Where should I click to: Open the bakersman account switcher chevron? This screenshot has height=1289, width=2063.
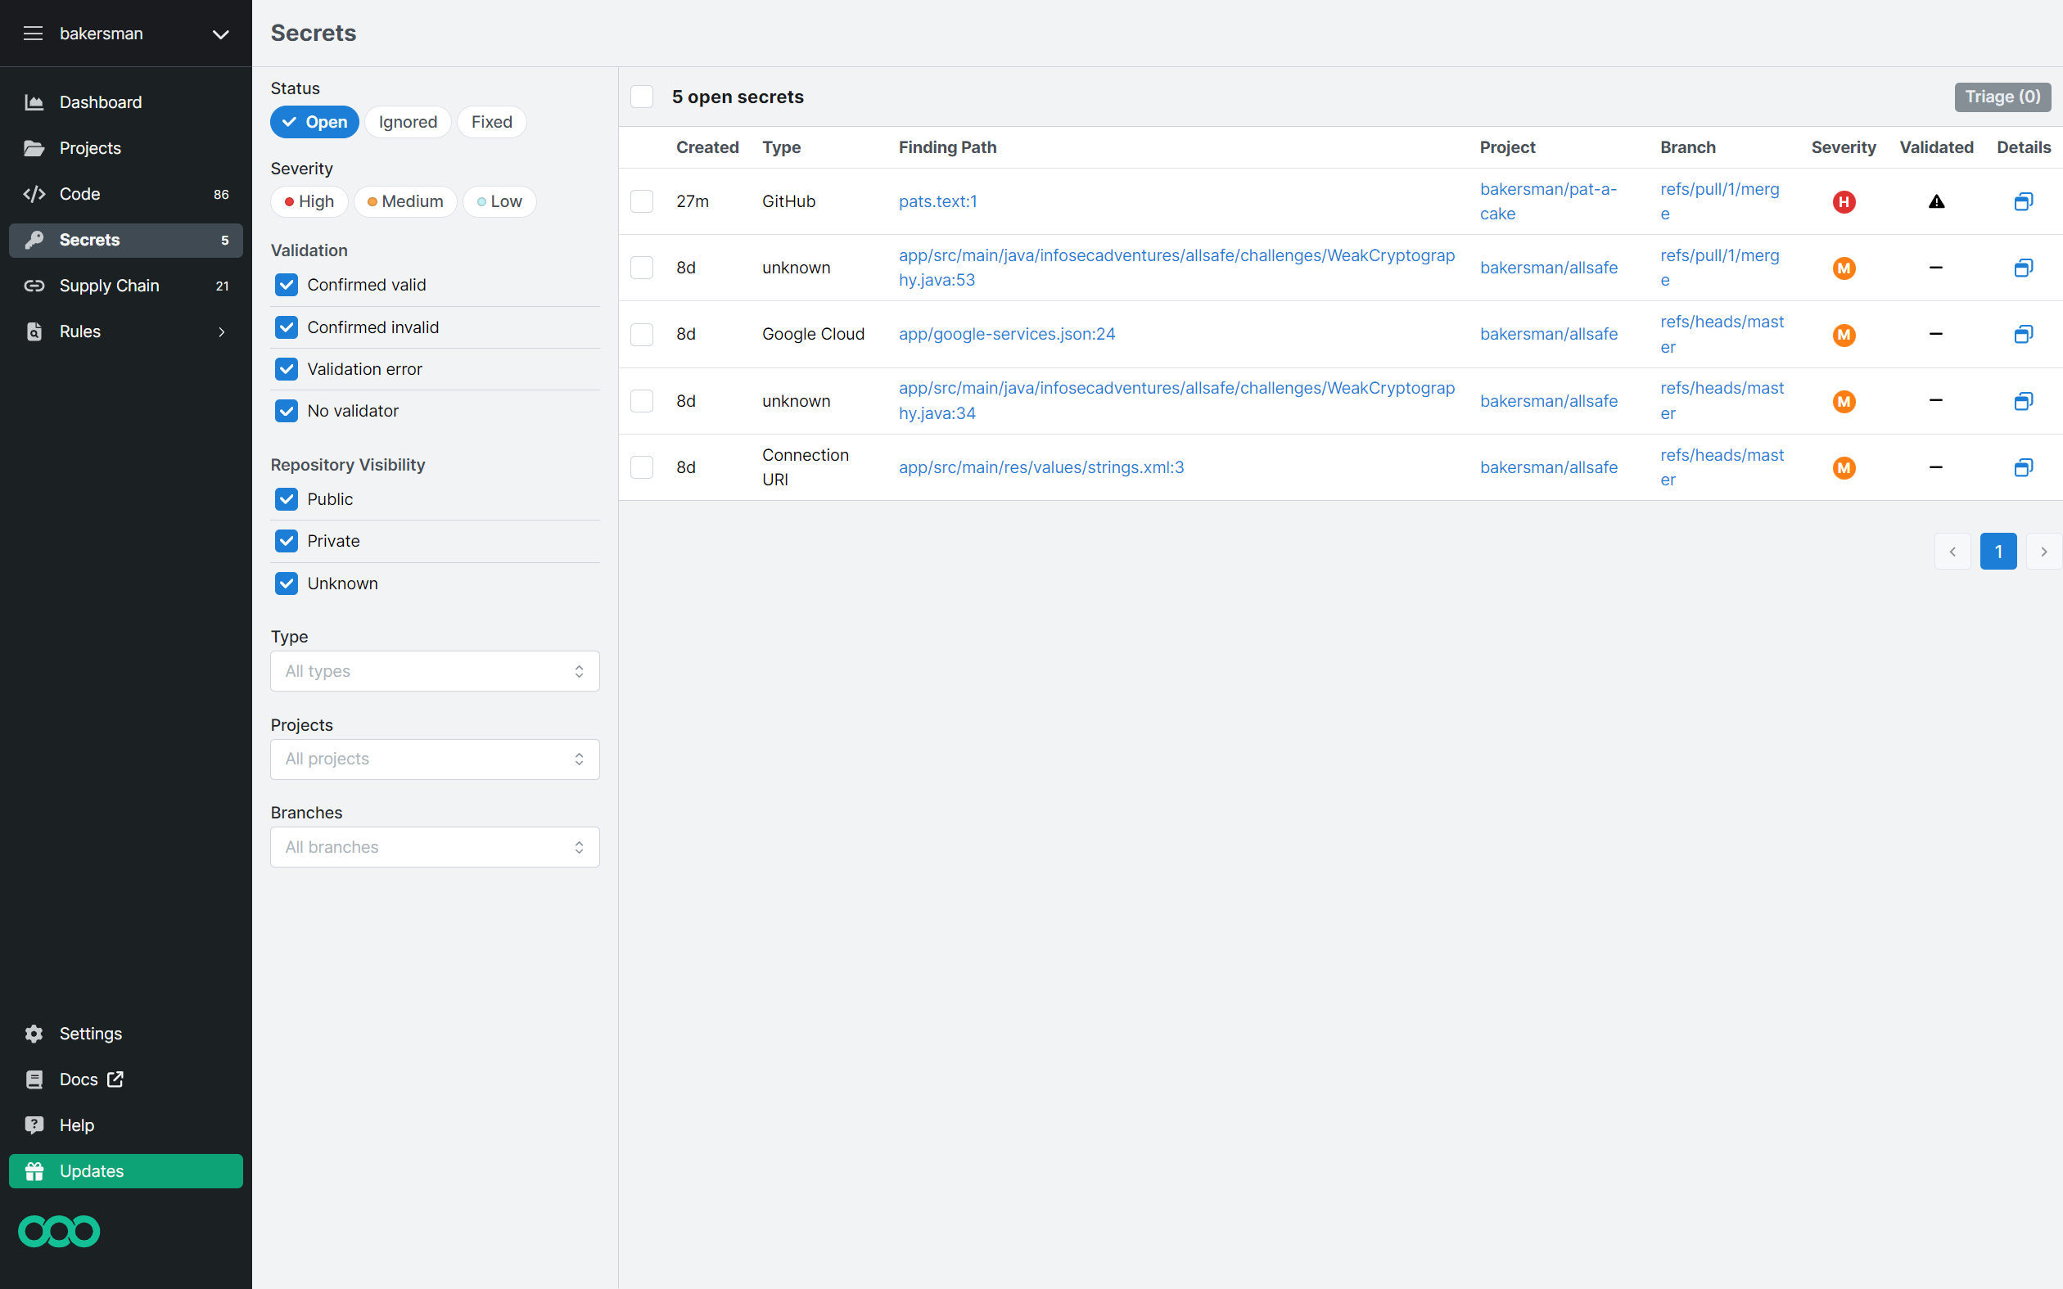pyautogui.click(x=220, y=35)
